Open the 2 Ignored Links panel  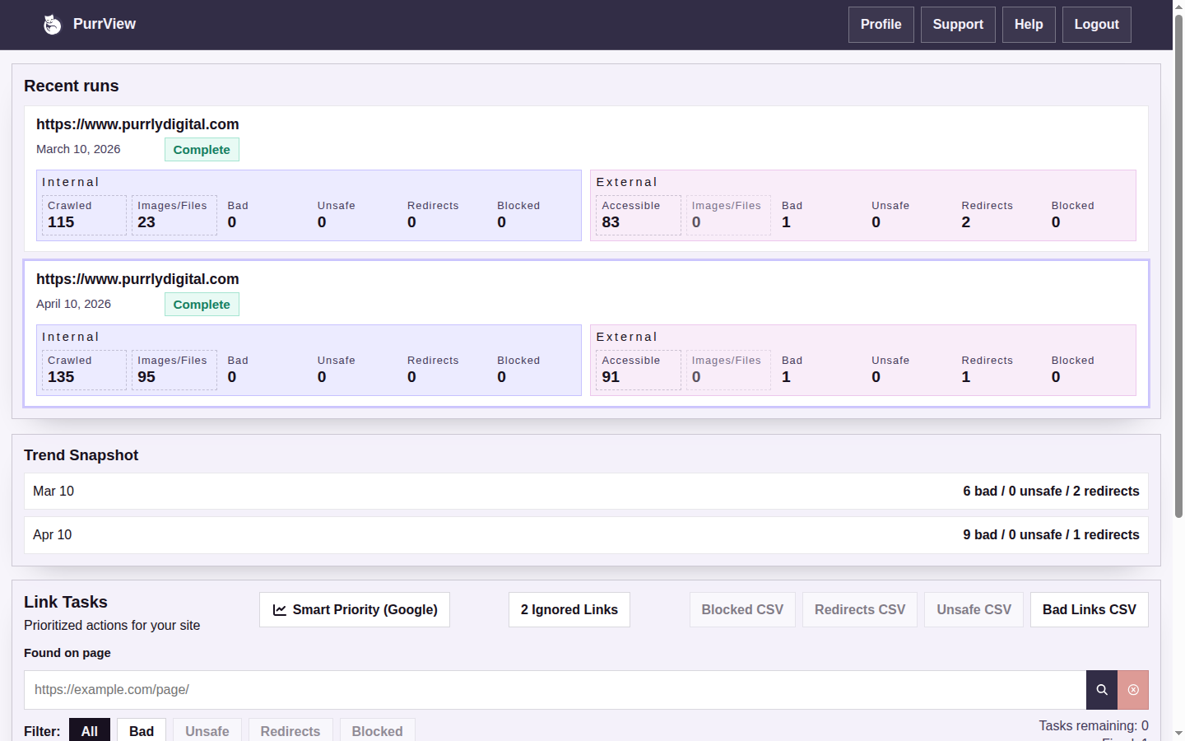569,609
